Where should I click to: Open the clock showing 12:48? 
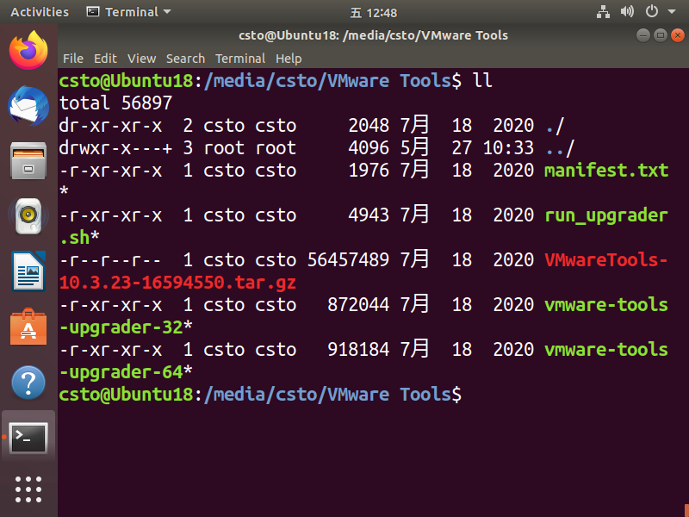[374, 13]
